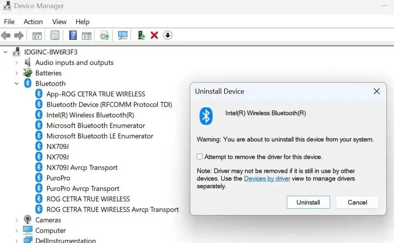Click the green-arrow Enable device toolbar icon

[142, 36]
